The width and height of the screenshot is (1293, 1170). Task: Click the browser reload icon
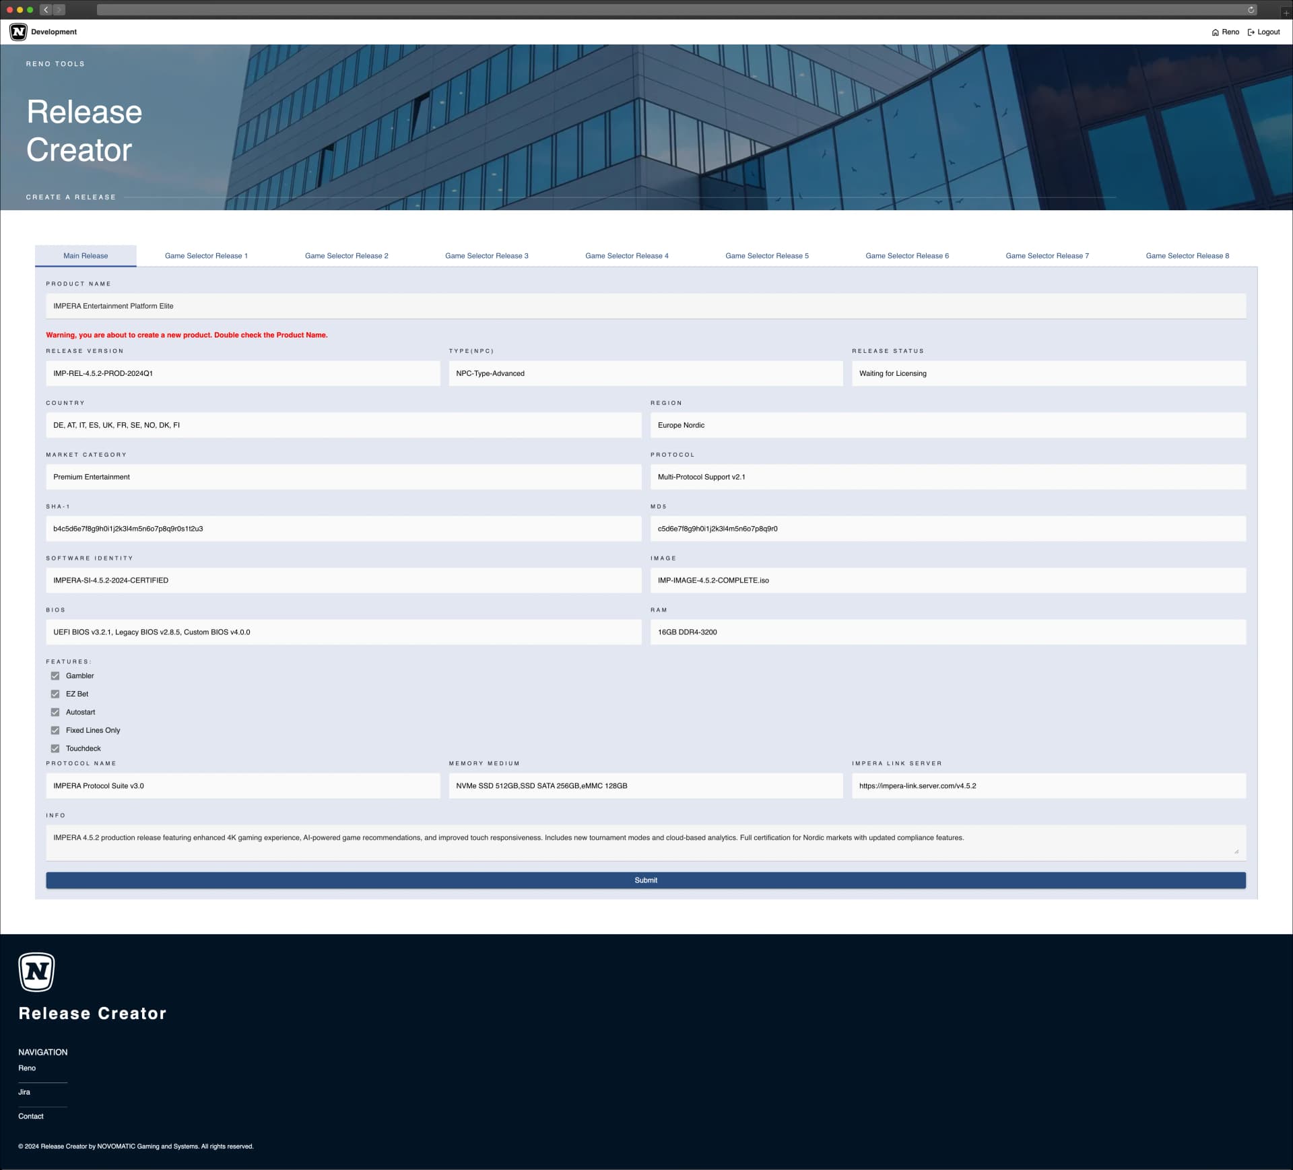tap(1251, 9)
